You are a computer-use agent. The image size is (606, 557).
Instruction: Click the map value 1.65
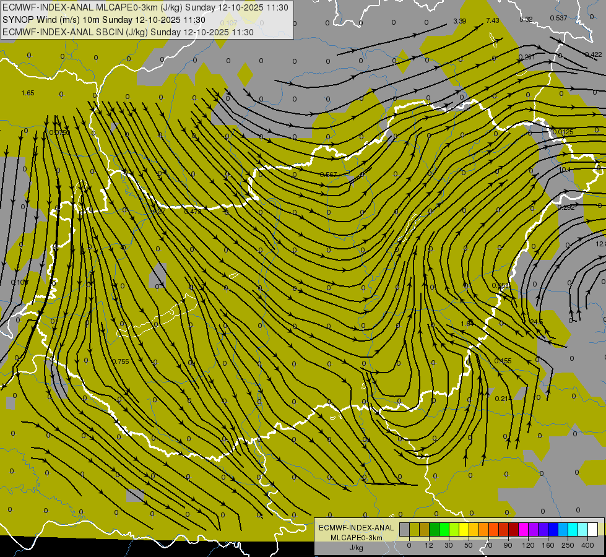point(28,93)
